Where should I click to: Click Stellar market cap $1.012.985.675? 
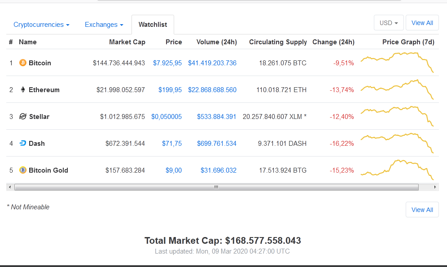[123, 117]
